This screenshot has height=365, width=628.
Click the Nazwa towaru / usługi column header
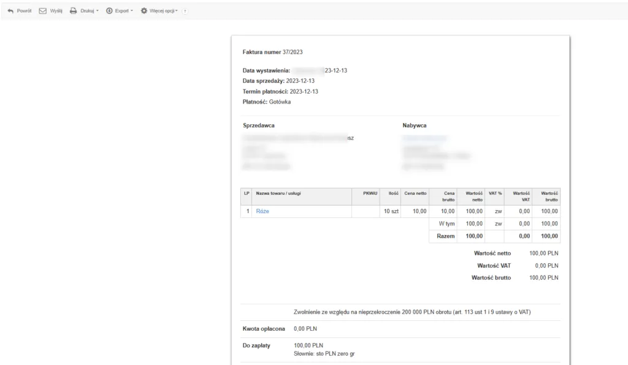(278, 194)
